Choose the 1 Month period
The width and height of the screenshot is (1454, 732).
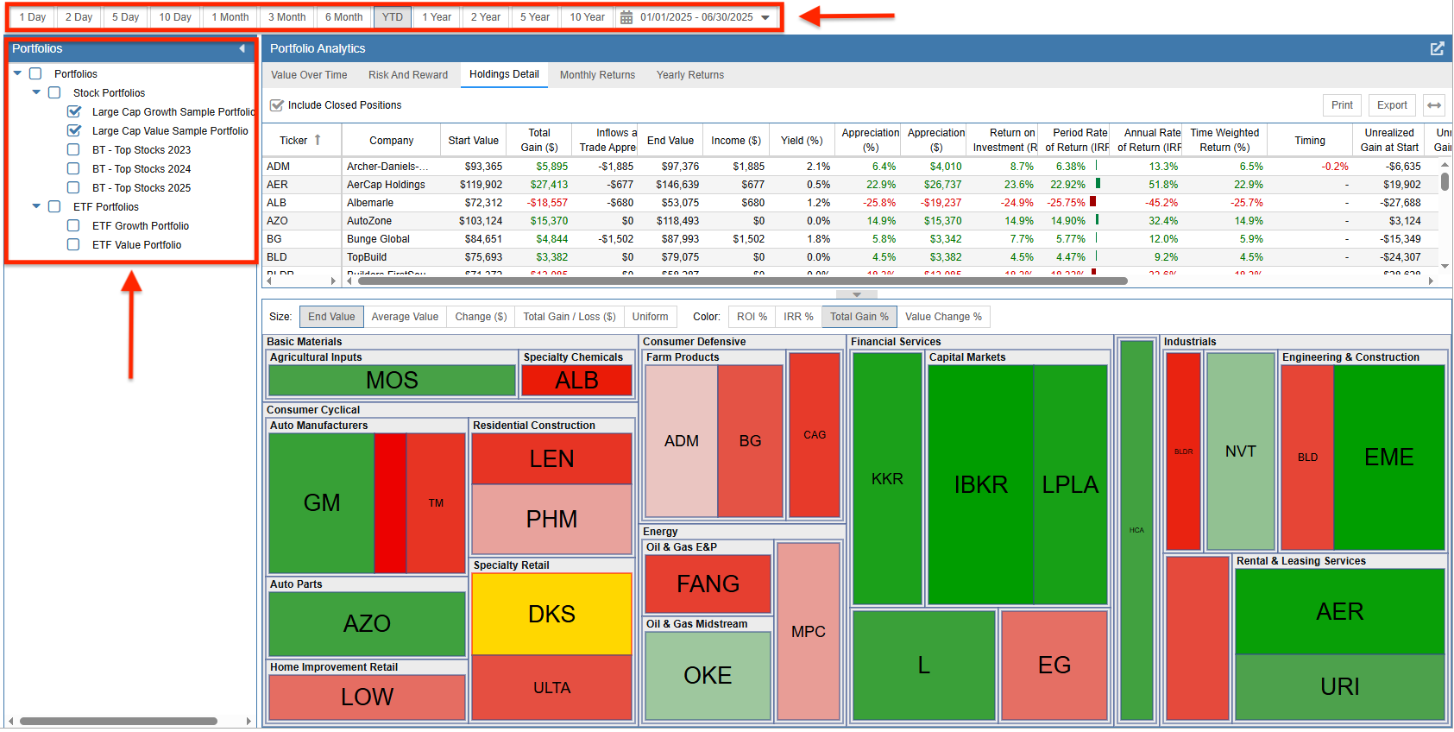(230, 17)
